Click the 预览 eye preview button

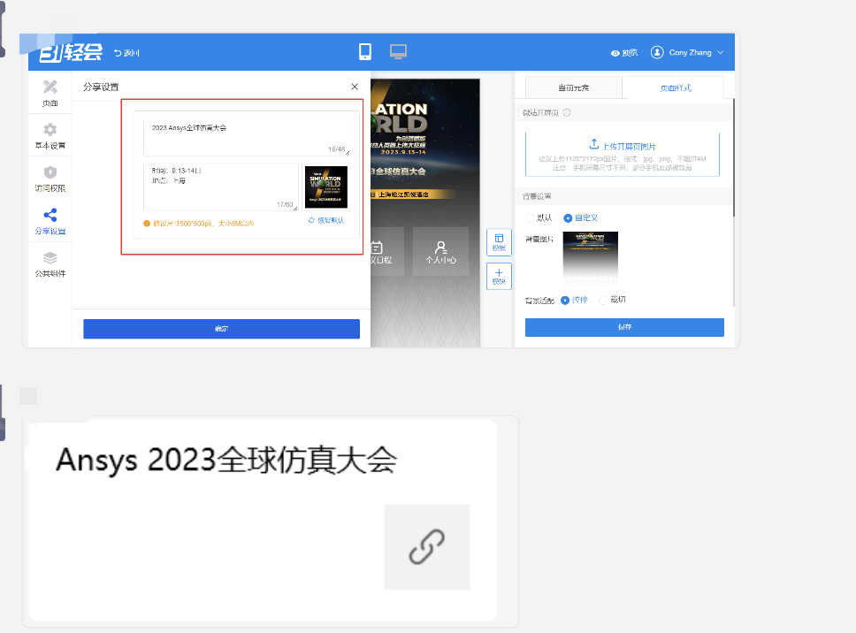(624, 53)
